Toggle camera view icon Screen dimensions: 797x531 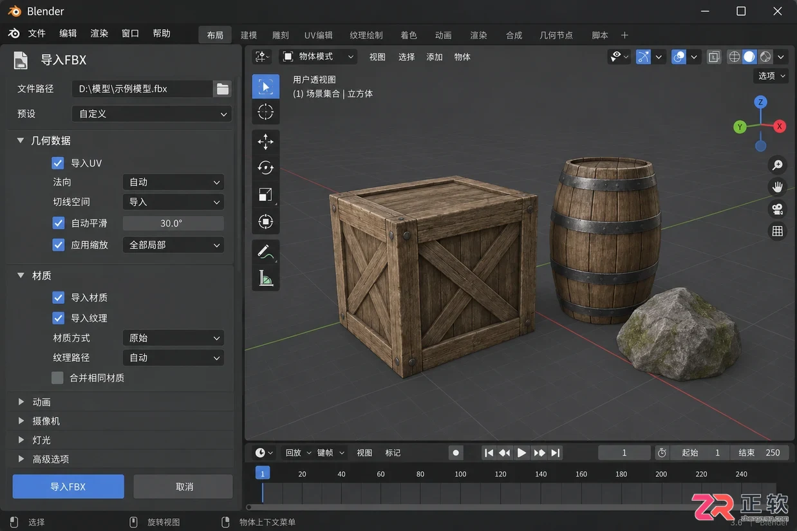[x=778, y=209]
